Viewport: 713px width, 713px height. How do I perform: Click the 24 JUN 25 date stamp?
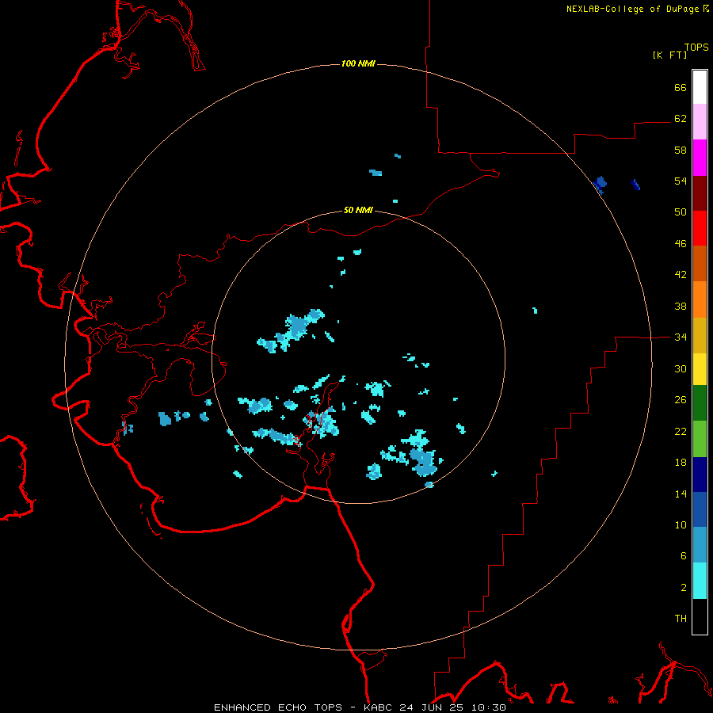click(x=433, y=707)
